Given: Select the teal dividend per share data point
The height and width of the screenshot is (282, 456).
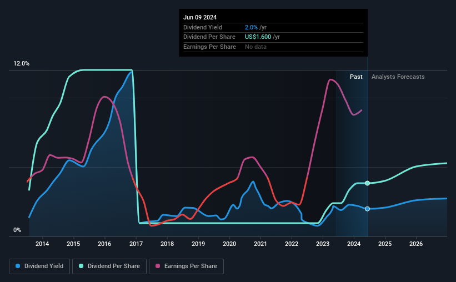Looking at the screenshot, I should point(367,183).
